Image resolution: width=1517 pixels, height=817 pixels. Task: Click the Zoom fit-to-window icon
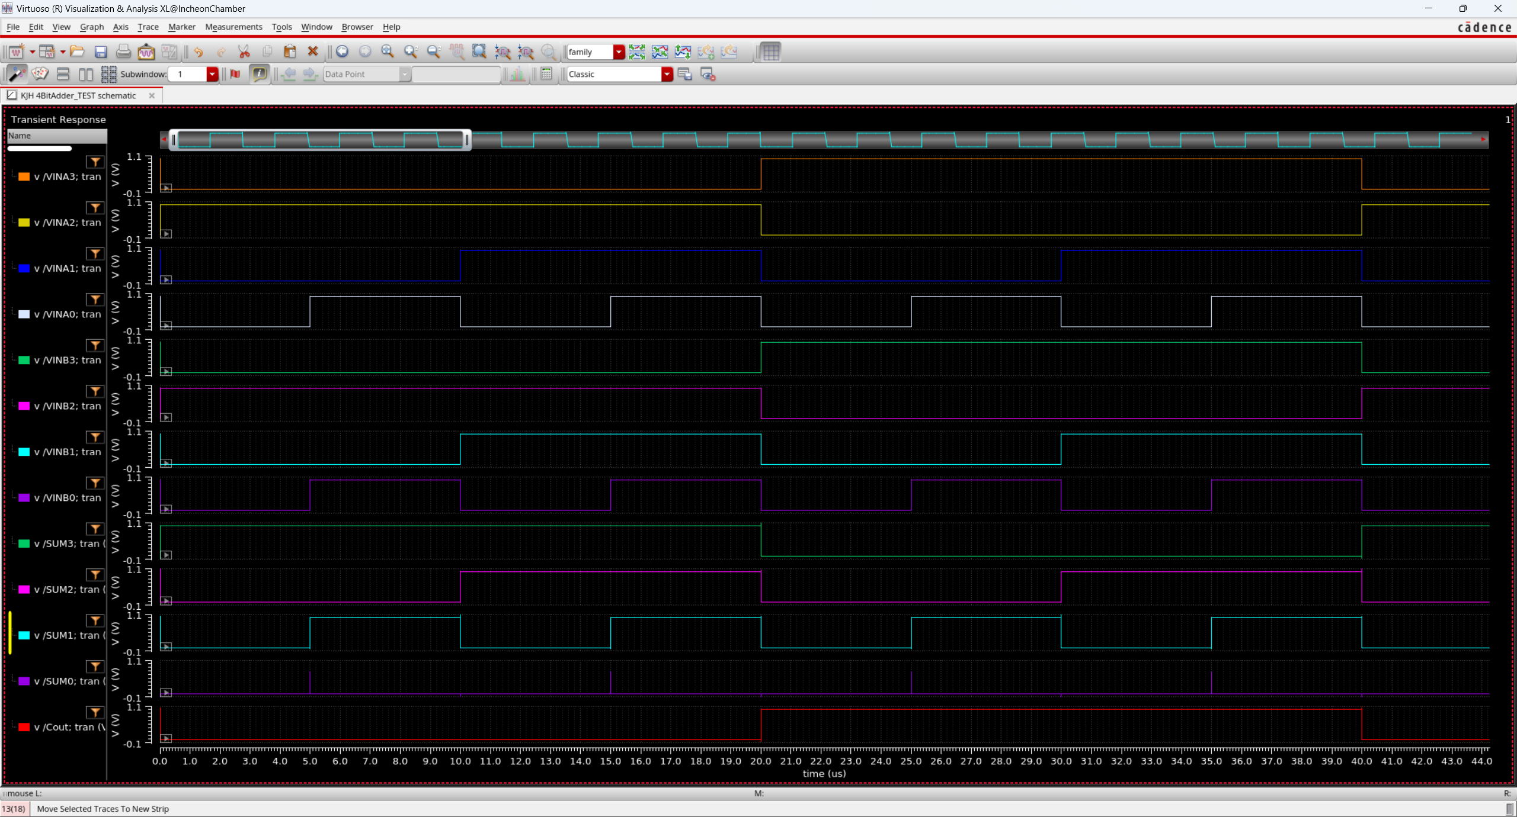(x=479, y=52)
